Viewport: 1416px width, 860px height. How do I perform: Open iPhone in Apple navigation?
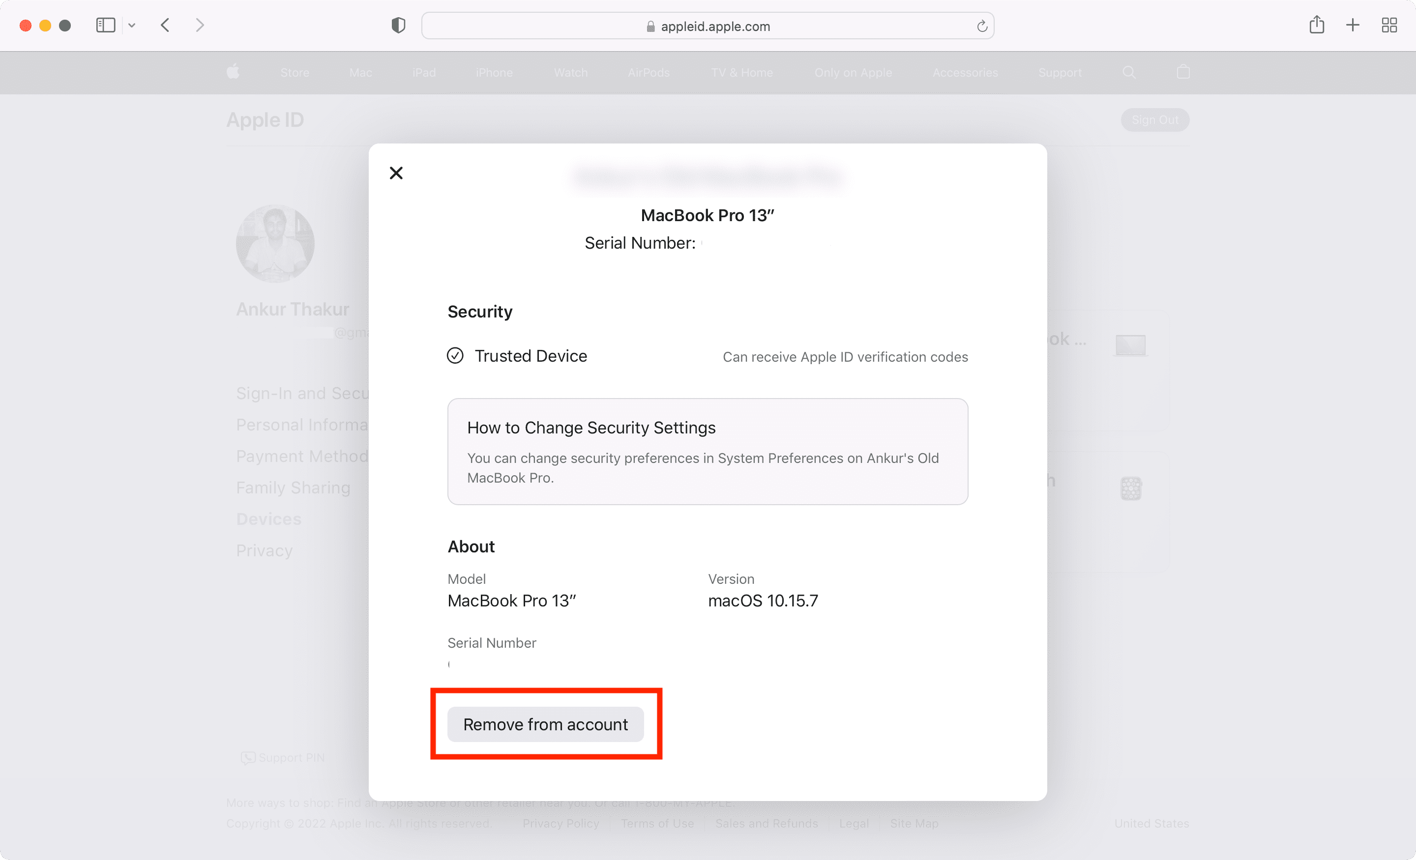click(494, 72)
